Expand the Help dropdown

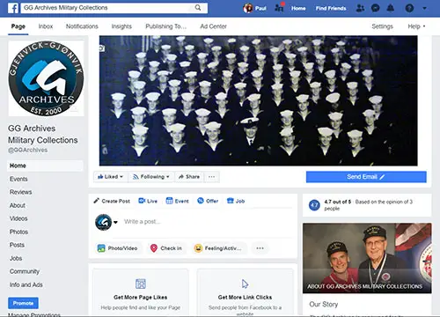(x=416, y=26)
